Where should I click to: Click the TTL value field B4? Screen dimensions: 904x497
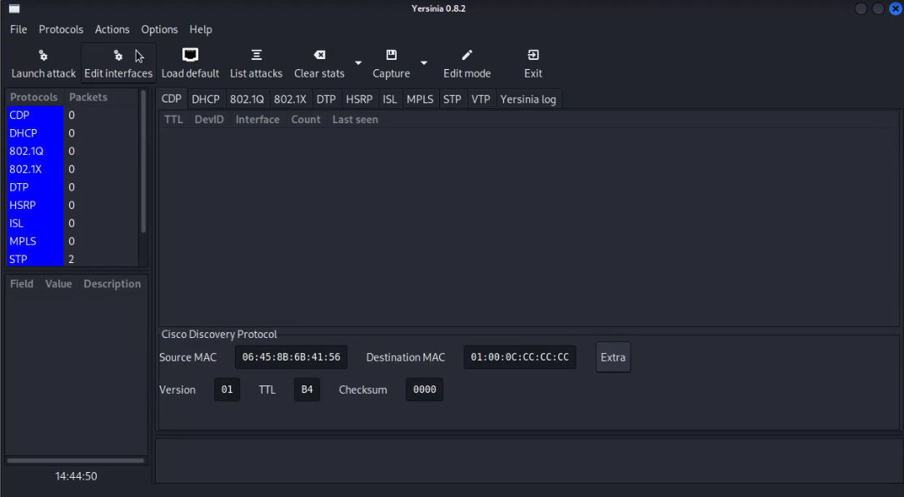click(307, 390)
